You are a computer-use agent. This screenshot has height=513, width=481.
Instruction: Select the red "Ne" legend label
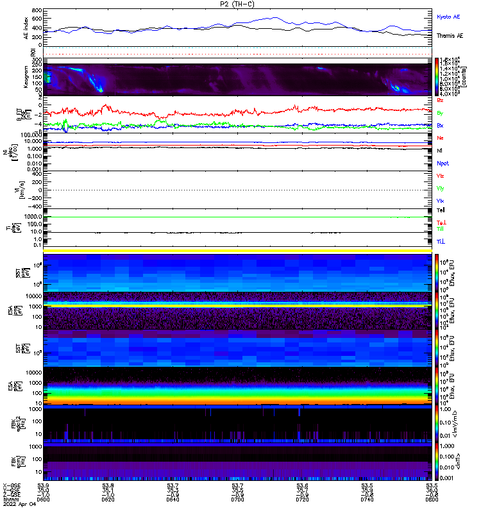tap(440, 138)
